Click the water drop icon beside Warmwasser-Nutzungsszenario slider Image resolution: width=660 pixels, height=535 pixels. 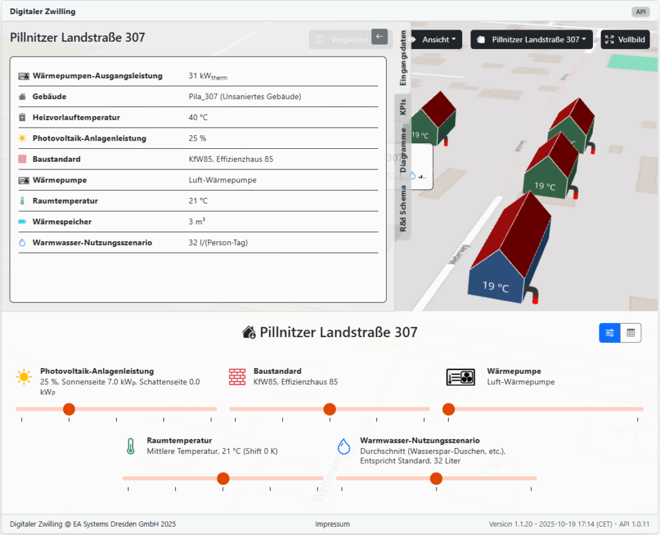click(x=344, y=446)
